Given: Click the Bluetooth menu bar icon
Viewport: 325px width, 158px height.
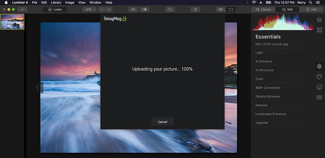Looking at the screenshot, I should click(247, 2).
